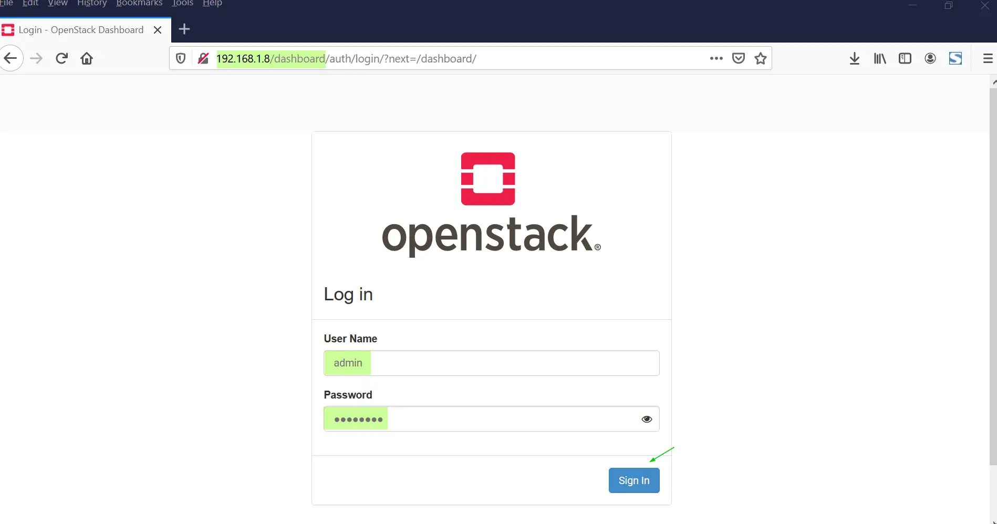Viewport: 997px width, 524px height.
Task: Open the Bookmarks menu
Action: click(139, 3)
